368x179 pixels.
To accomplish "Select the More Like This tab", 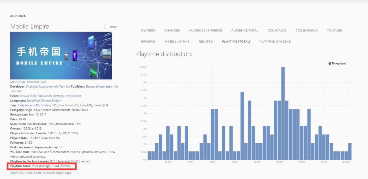I will point(177,41).
